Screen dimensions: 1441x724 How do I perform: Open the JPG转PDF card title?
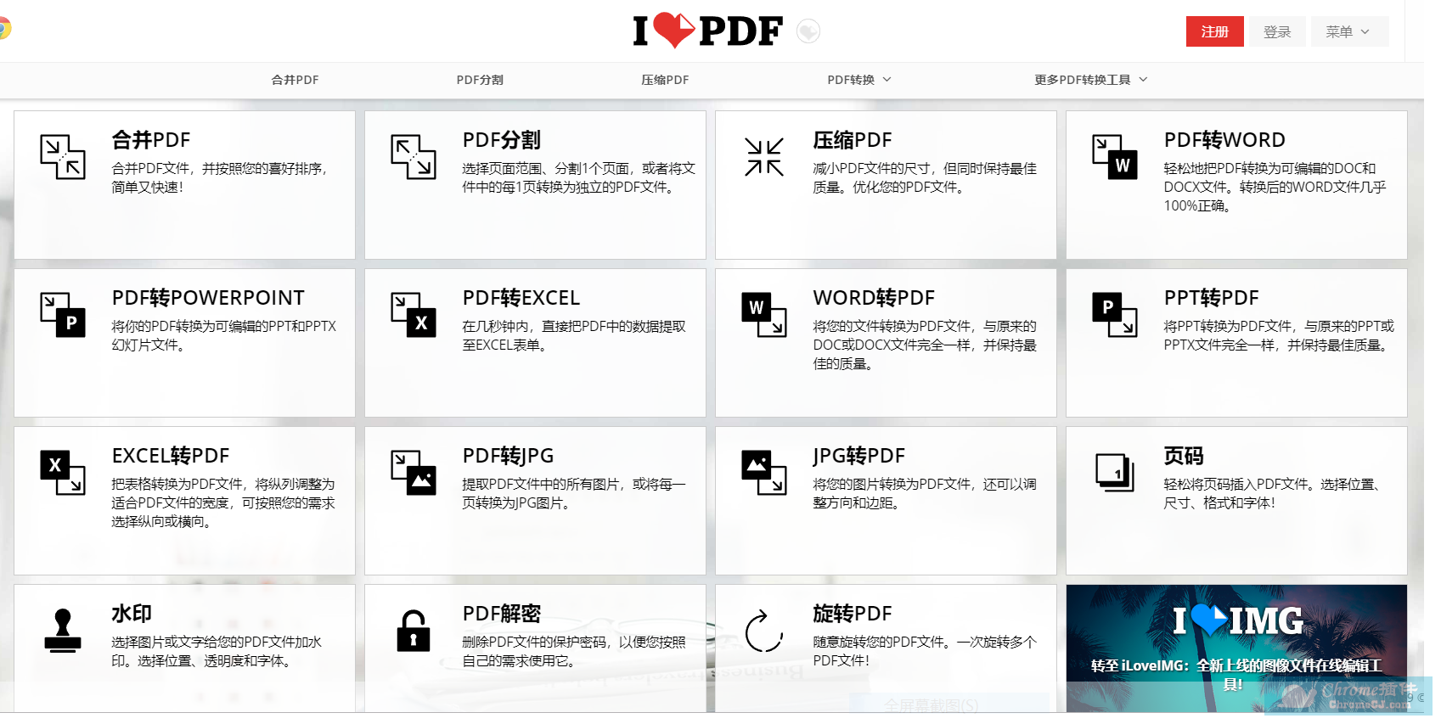[858, 456]
